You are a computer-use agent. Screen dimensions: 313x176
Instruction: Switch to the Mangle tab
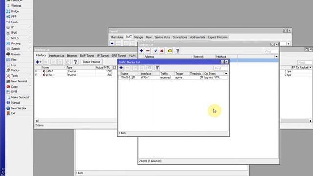tap(138, 37)
